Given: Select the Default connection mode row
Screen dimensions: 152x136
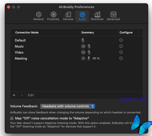Looking at the screenshot, I should (x=77, y=40).
